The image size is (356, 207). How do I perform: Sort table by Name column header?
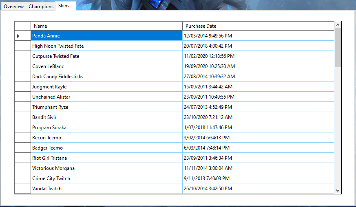(106, 26)
